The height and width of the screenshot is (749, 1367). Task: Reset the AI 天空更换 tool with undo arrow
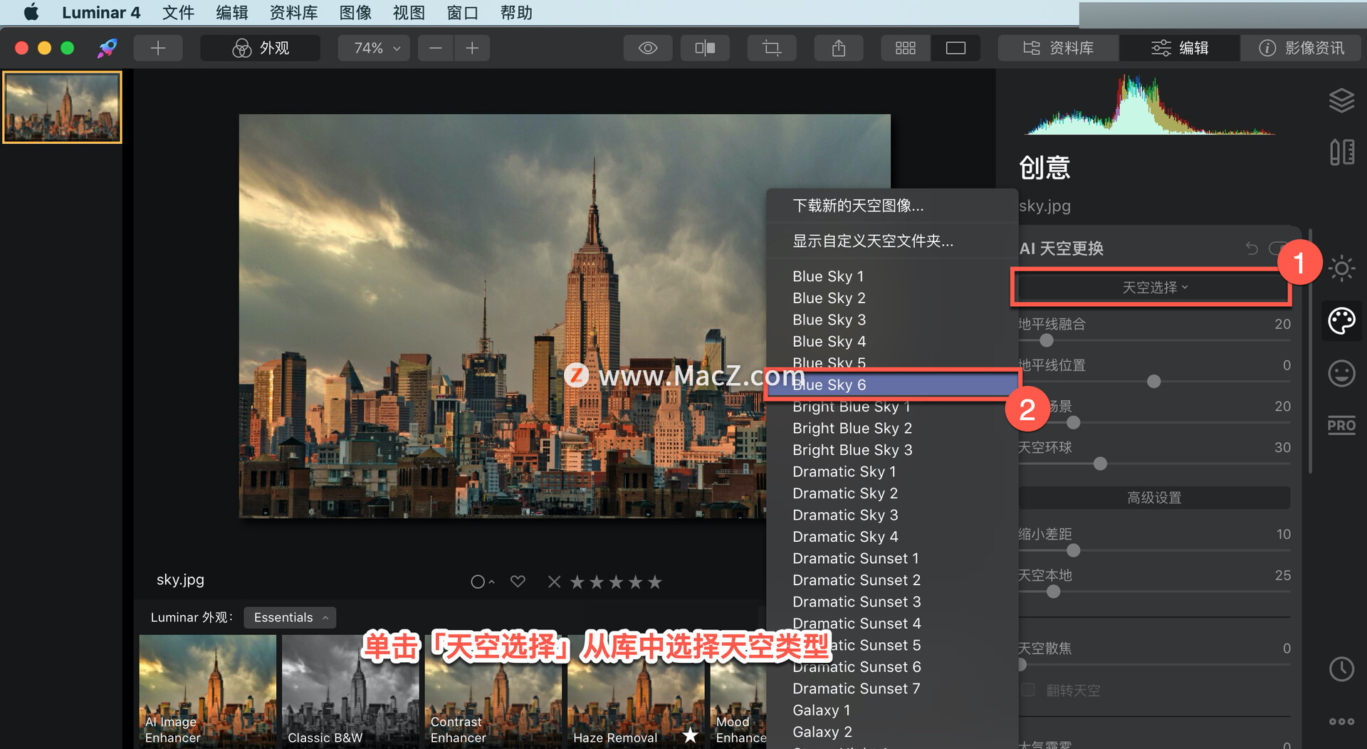[1252, 248]
